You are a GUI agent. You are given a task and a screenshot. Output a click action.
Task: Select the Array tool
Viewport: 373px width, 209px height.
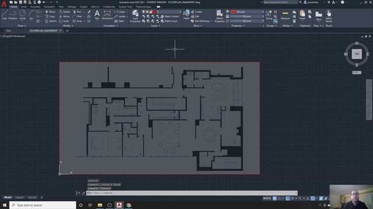(78, 21)
